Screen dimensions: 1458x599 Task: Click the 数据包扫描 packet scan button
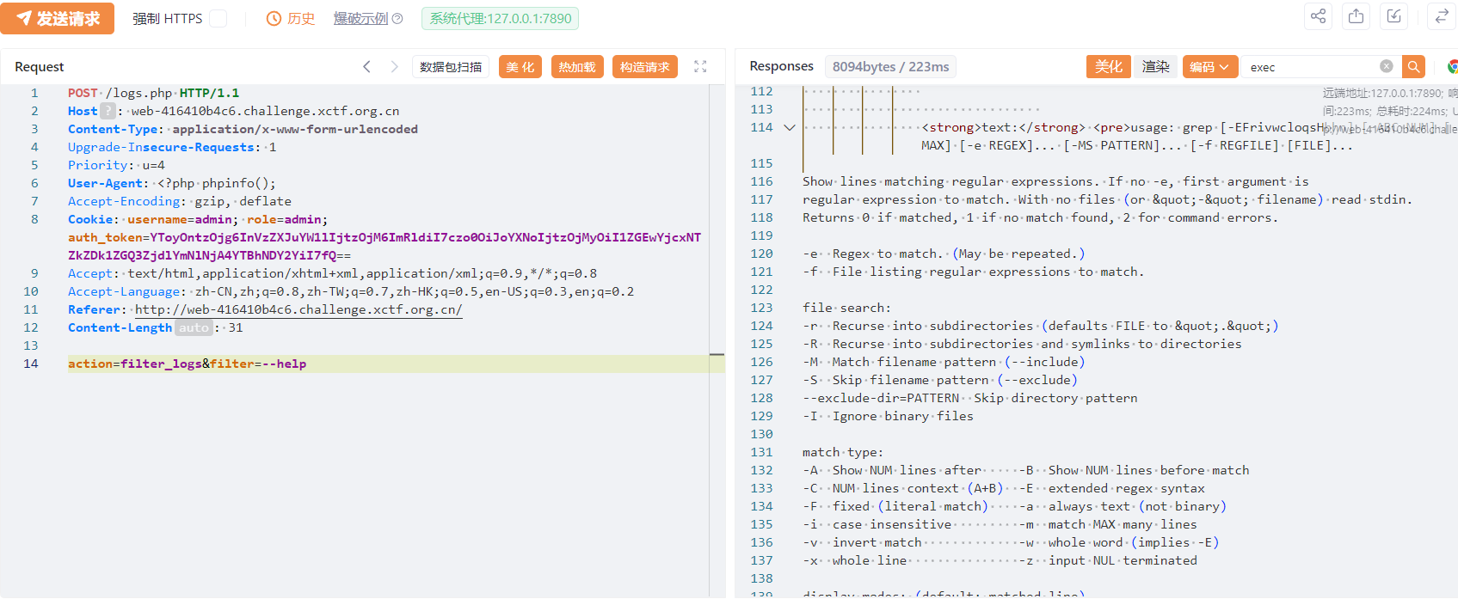[451, 67]
